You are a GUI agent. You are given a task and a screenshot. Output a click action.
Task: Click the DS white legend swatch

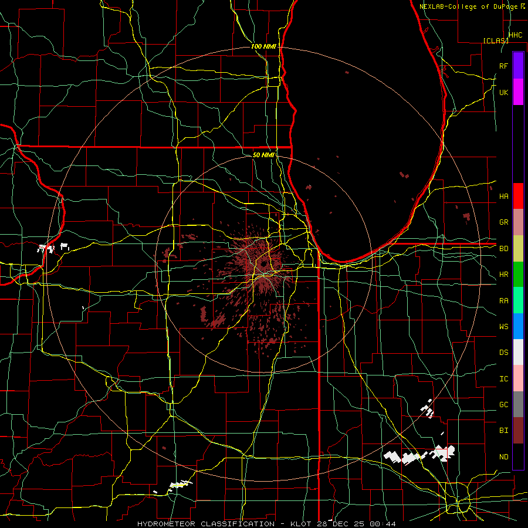(518, 352)
